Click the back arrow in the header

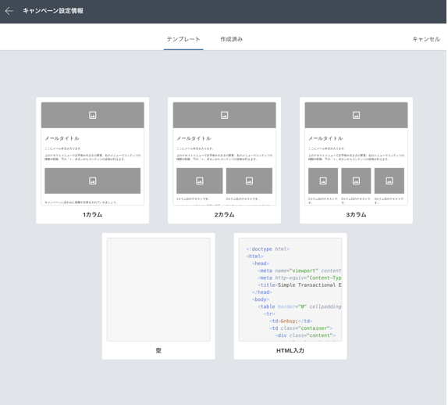(9, 11)
